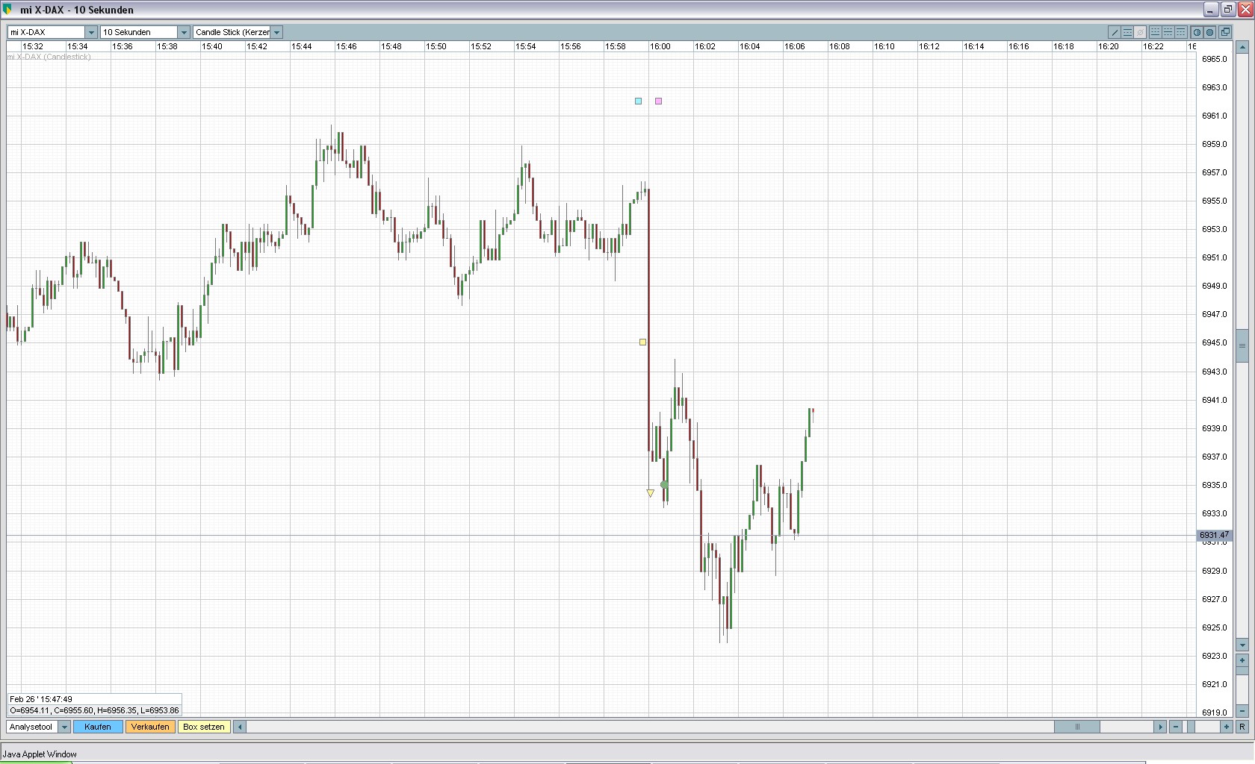
Task: Click the vertical scrollbar up arrow
Action: tap(1242, 47)
